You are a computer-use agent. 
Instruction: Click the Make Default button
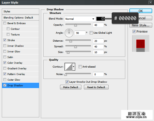click(71, 87)
